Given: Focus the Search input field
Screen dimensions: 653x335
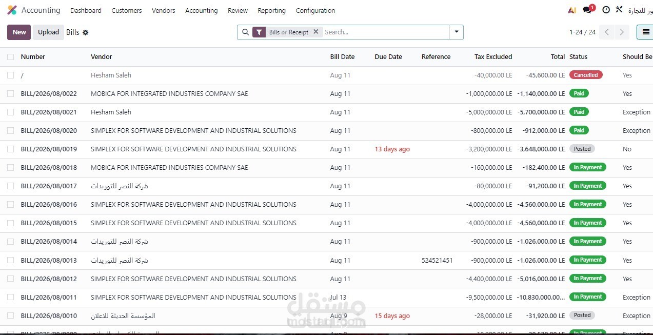Looking at the screenshot, I should tap(386, 32).
